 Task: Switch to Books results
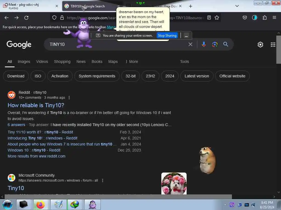(97, 62)
